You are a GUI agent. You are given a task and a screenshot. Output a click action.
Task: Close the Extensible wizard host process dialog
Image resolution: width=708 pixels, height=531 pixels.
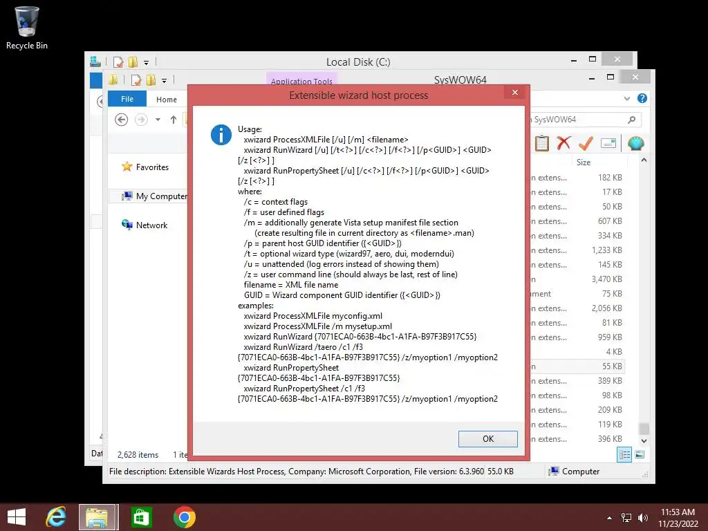coord(514,93)
